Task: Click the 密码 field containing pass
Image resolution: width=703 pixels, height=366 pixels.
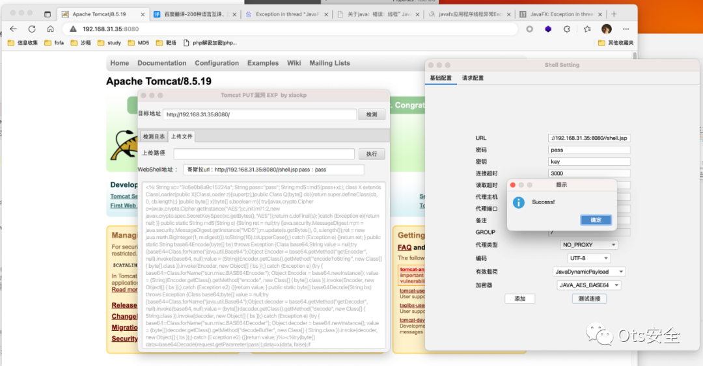Action: coord(588,150)
